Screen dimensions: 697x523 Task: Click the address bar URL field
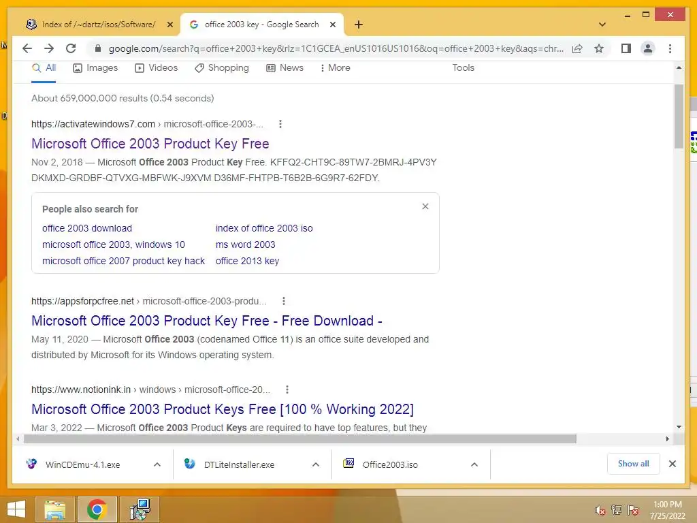[x=336, y=48]
